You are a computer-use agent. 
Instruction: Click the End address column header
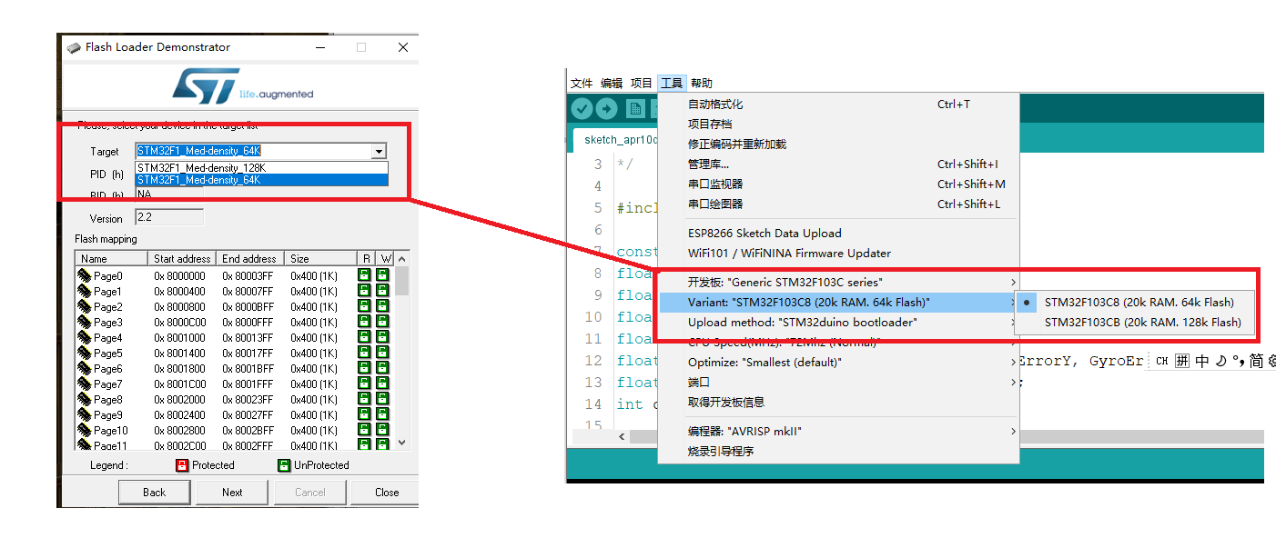click(x=250, y=259)
